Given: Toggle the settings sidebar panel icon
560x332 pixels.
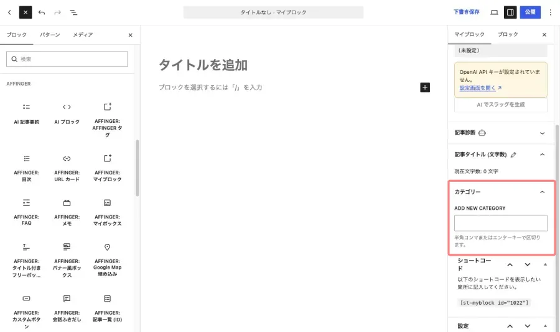Looking at the screenshot, I should (510, 12).
